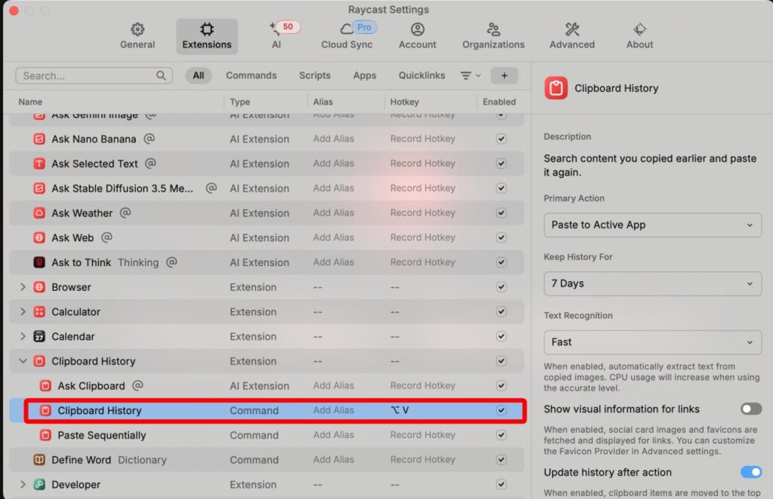Screen dimensions: 773x499
Task: Uncheck the Calculator extension enabled checkbox
Action: coord(501,312)
